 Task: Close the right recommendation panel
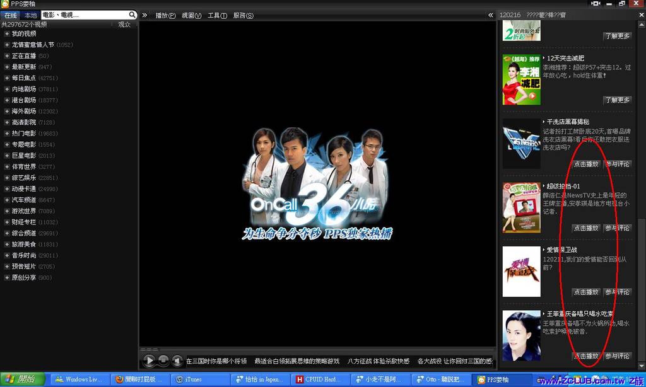tap(641, 15)
